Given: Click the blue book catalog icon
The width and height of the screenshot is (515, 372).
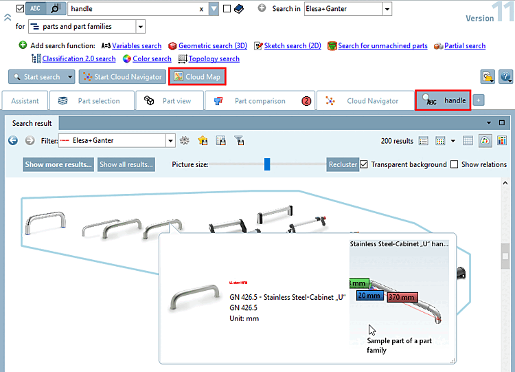Looking at the screenshot, I should click(x=239, y=9).
